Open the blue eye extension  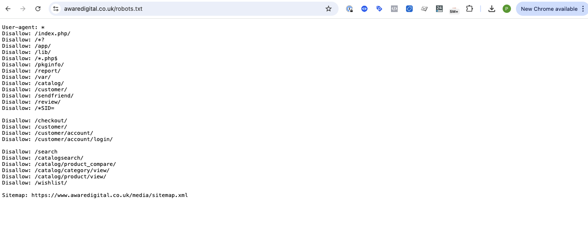(364, 9)
